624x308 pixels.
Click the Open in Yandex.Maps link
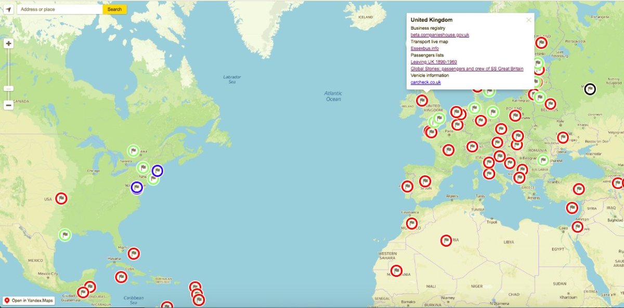click(29, 300)
